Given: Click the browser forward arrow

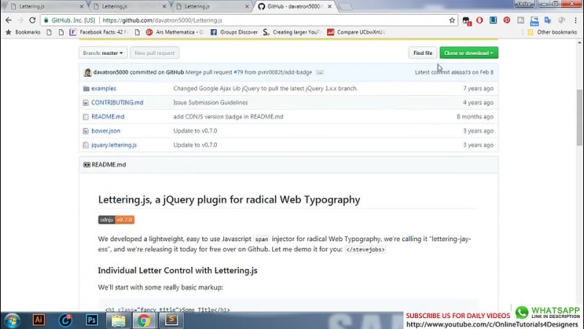Looking at the screenshot, I should click(20, 20).
